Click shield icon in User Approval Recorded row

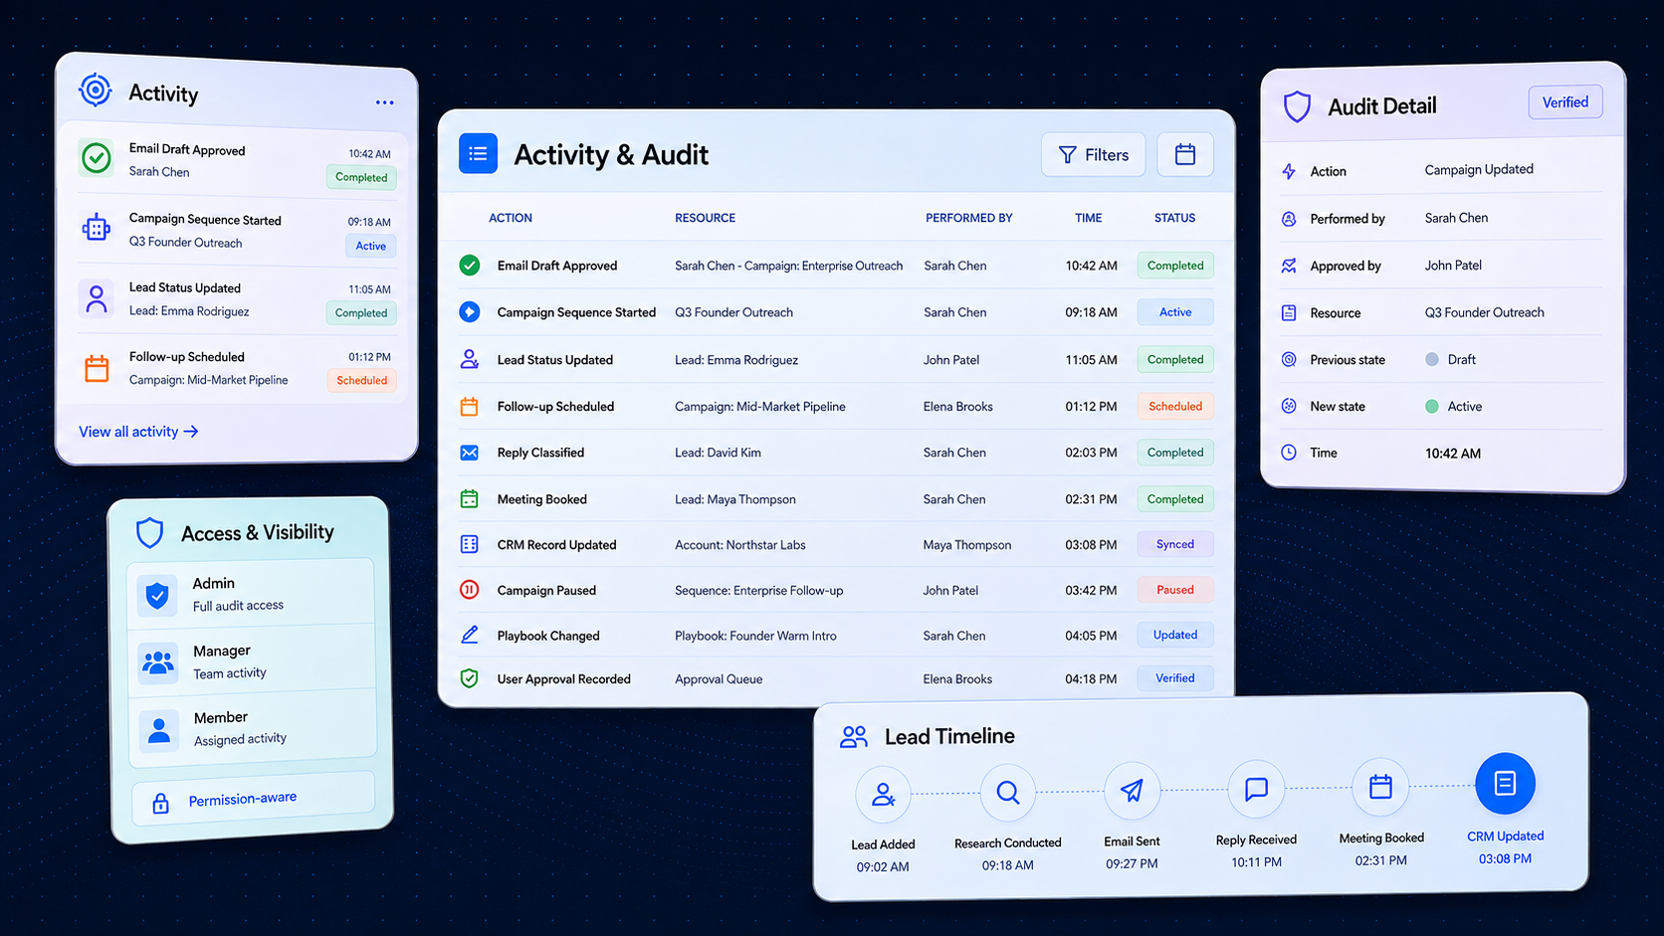point(470,678)
